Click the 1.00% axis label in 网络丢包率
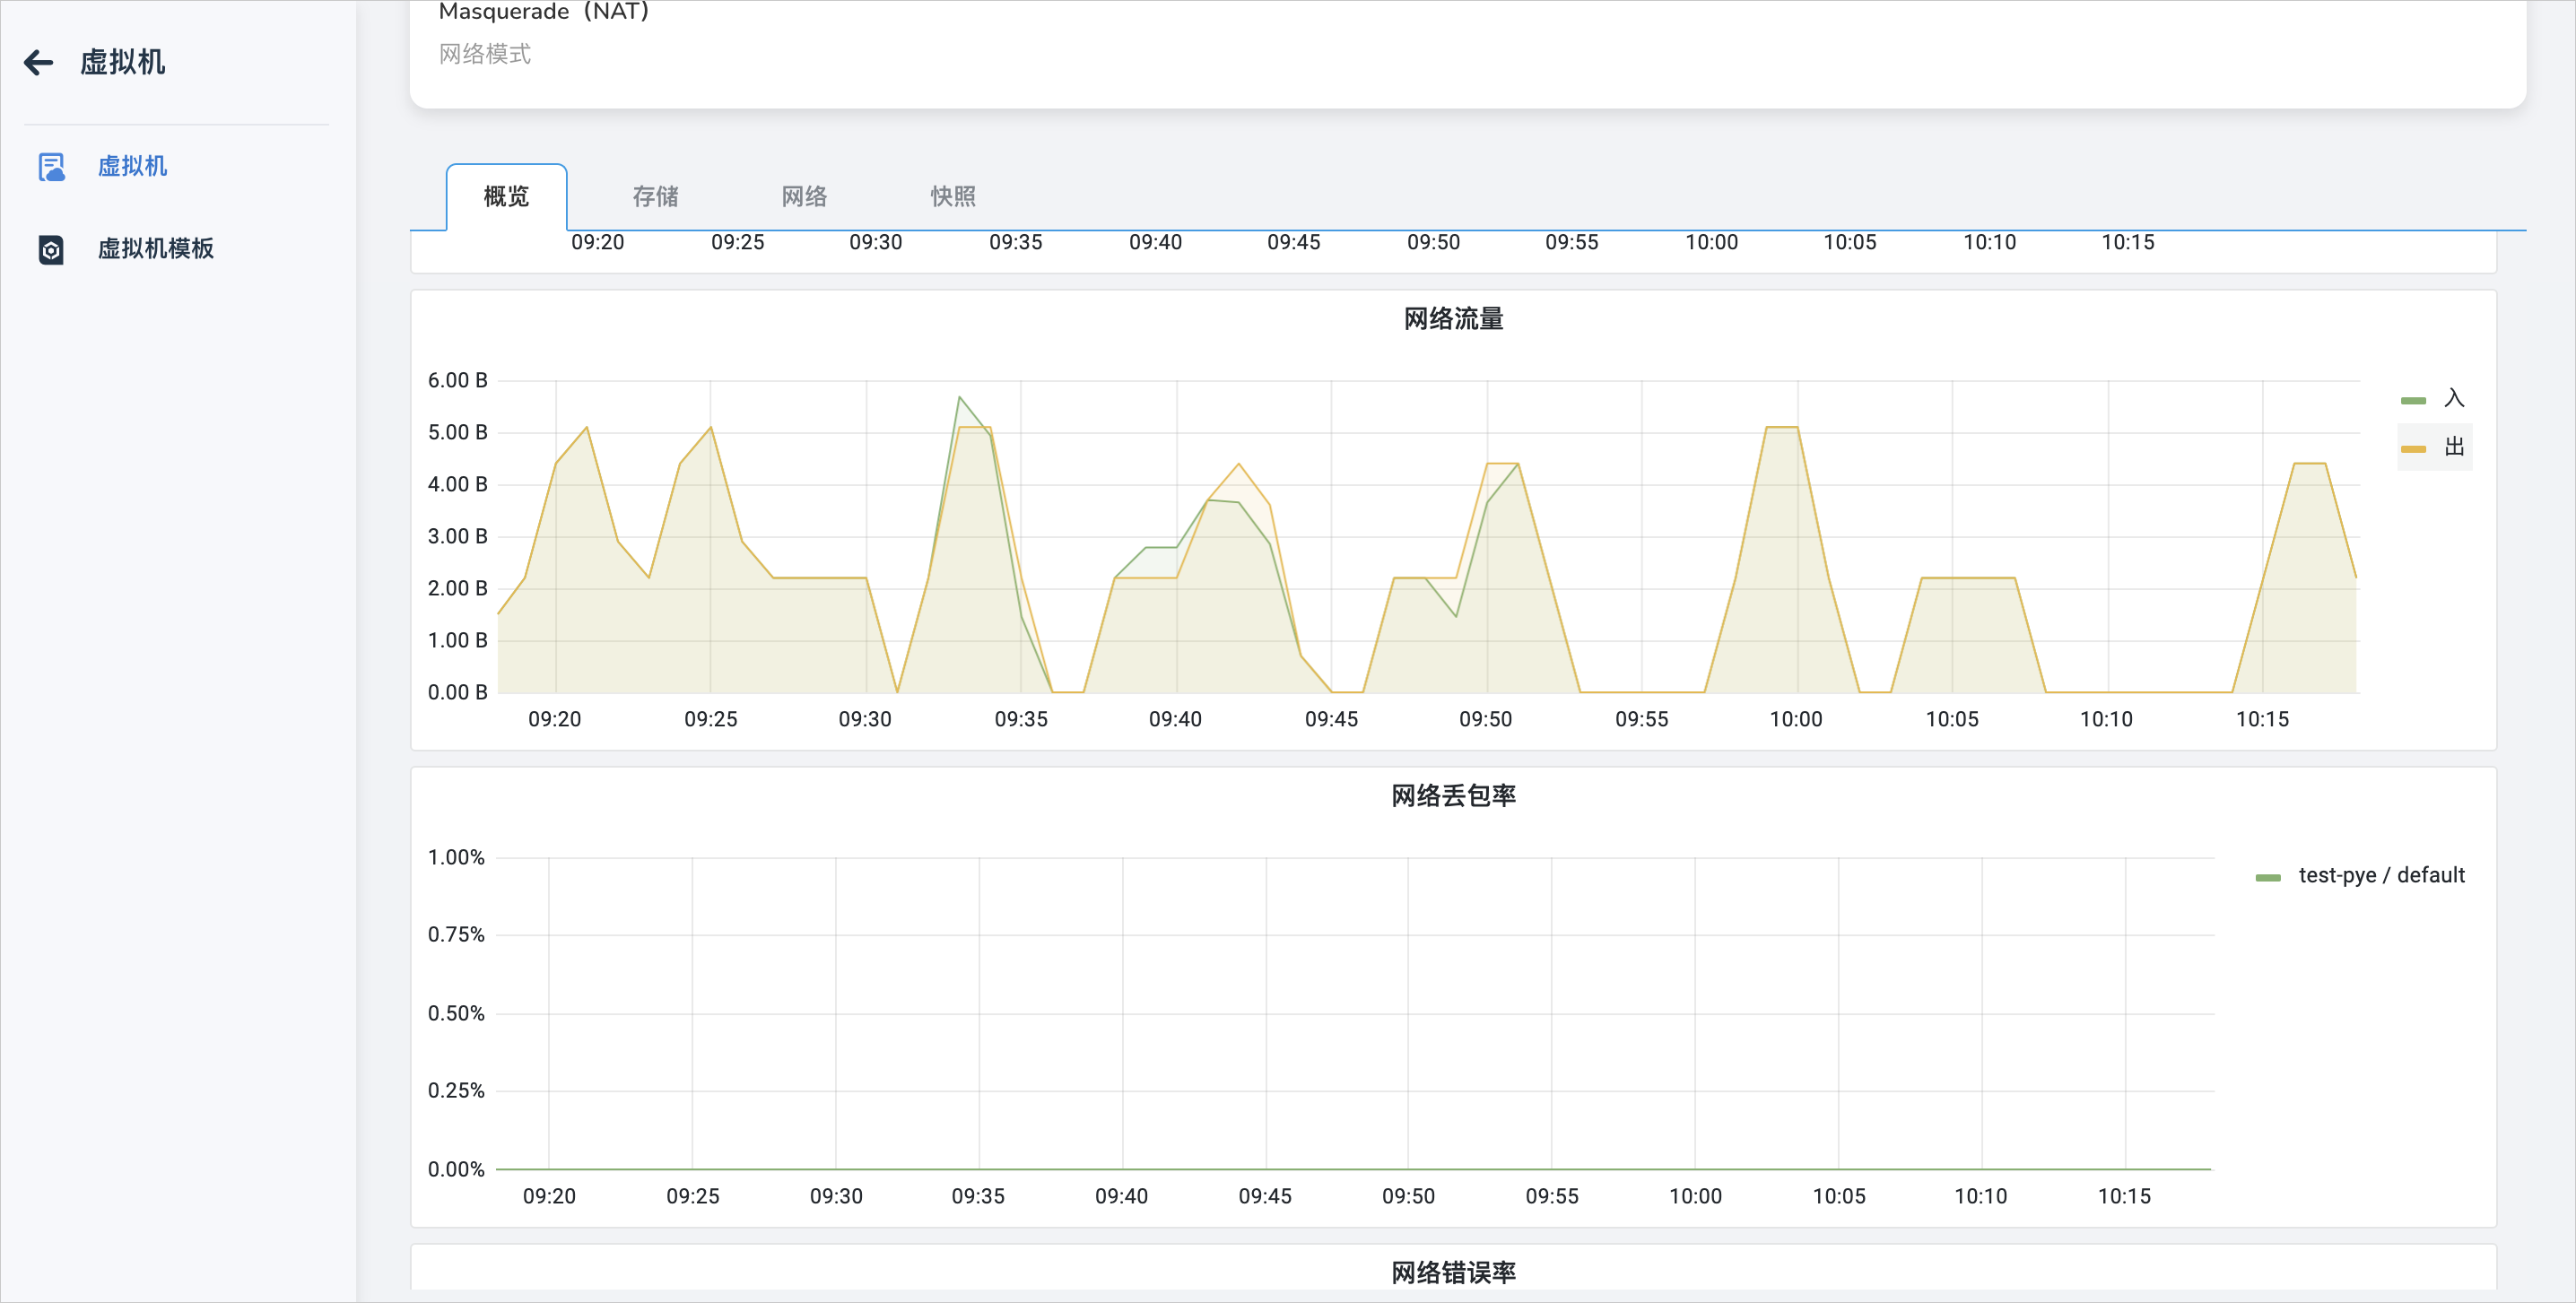Viewport: 2576px width, 1303px height. 456,858
